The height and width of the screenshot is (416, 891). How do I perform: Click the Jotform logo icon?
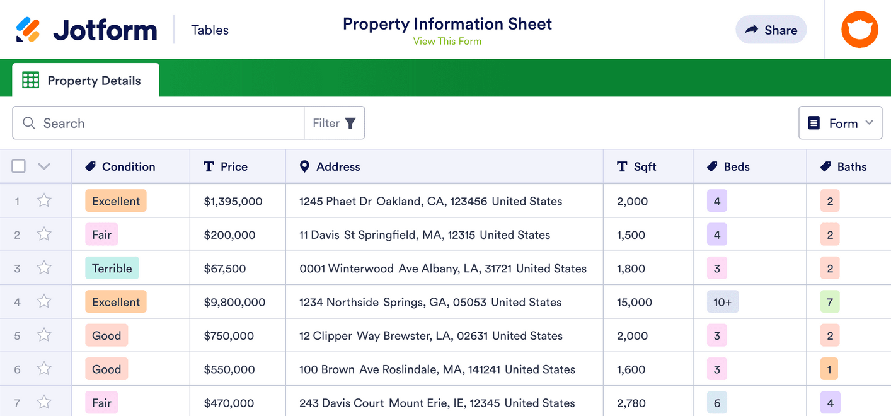click(x=28, y=30)
